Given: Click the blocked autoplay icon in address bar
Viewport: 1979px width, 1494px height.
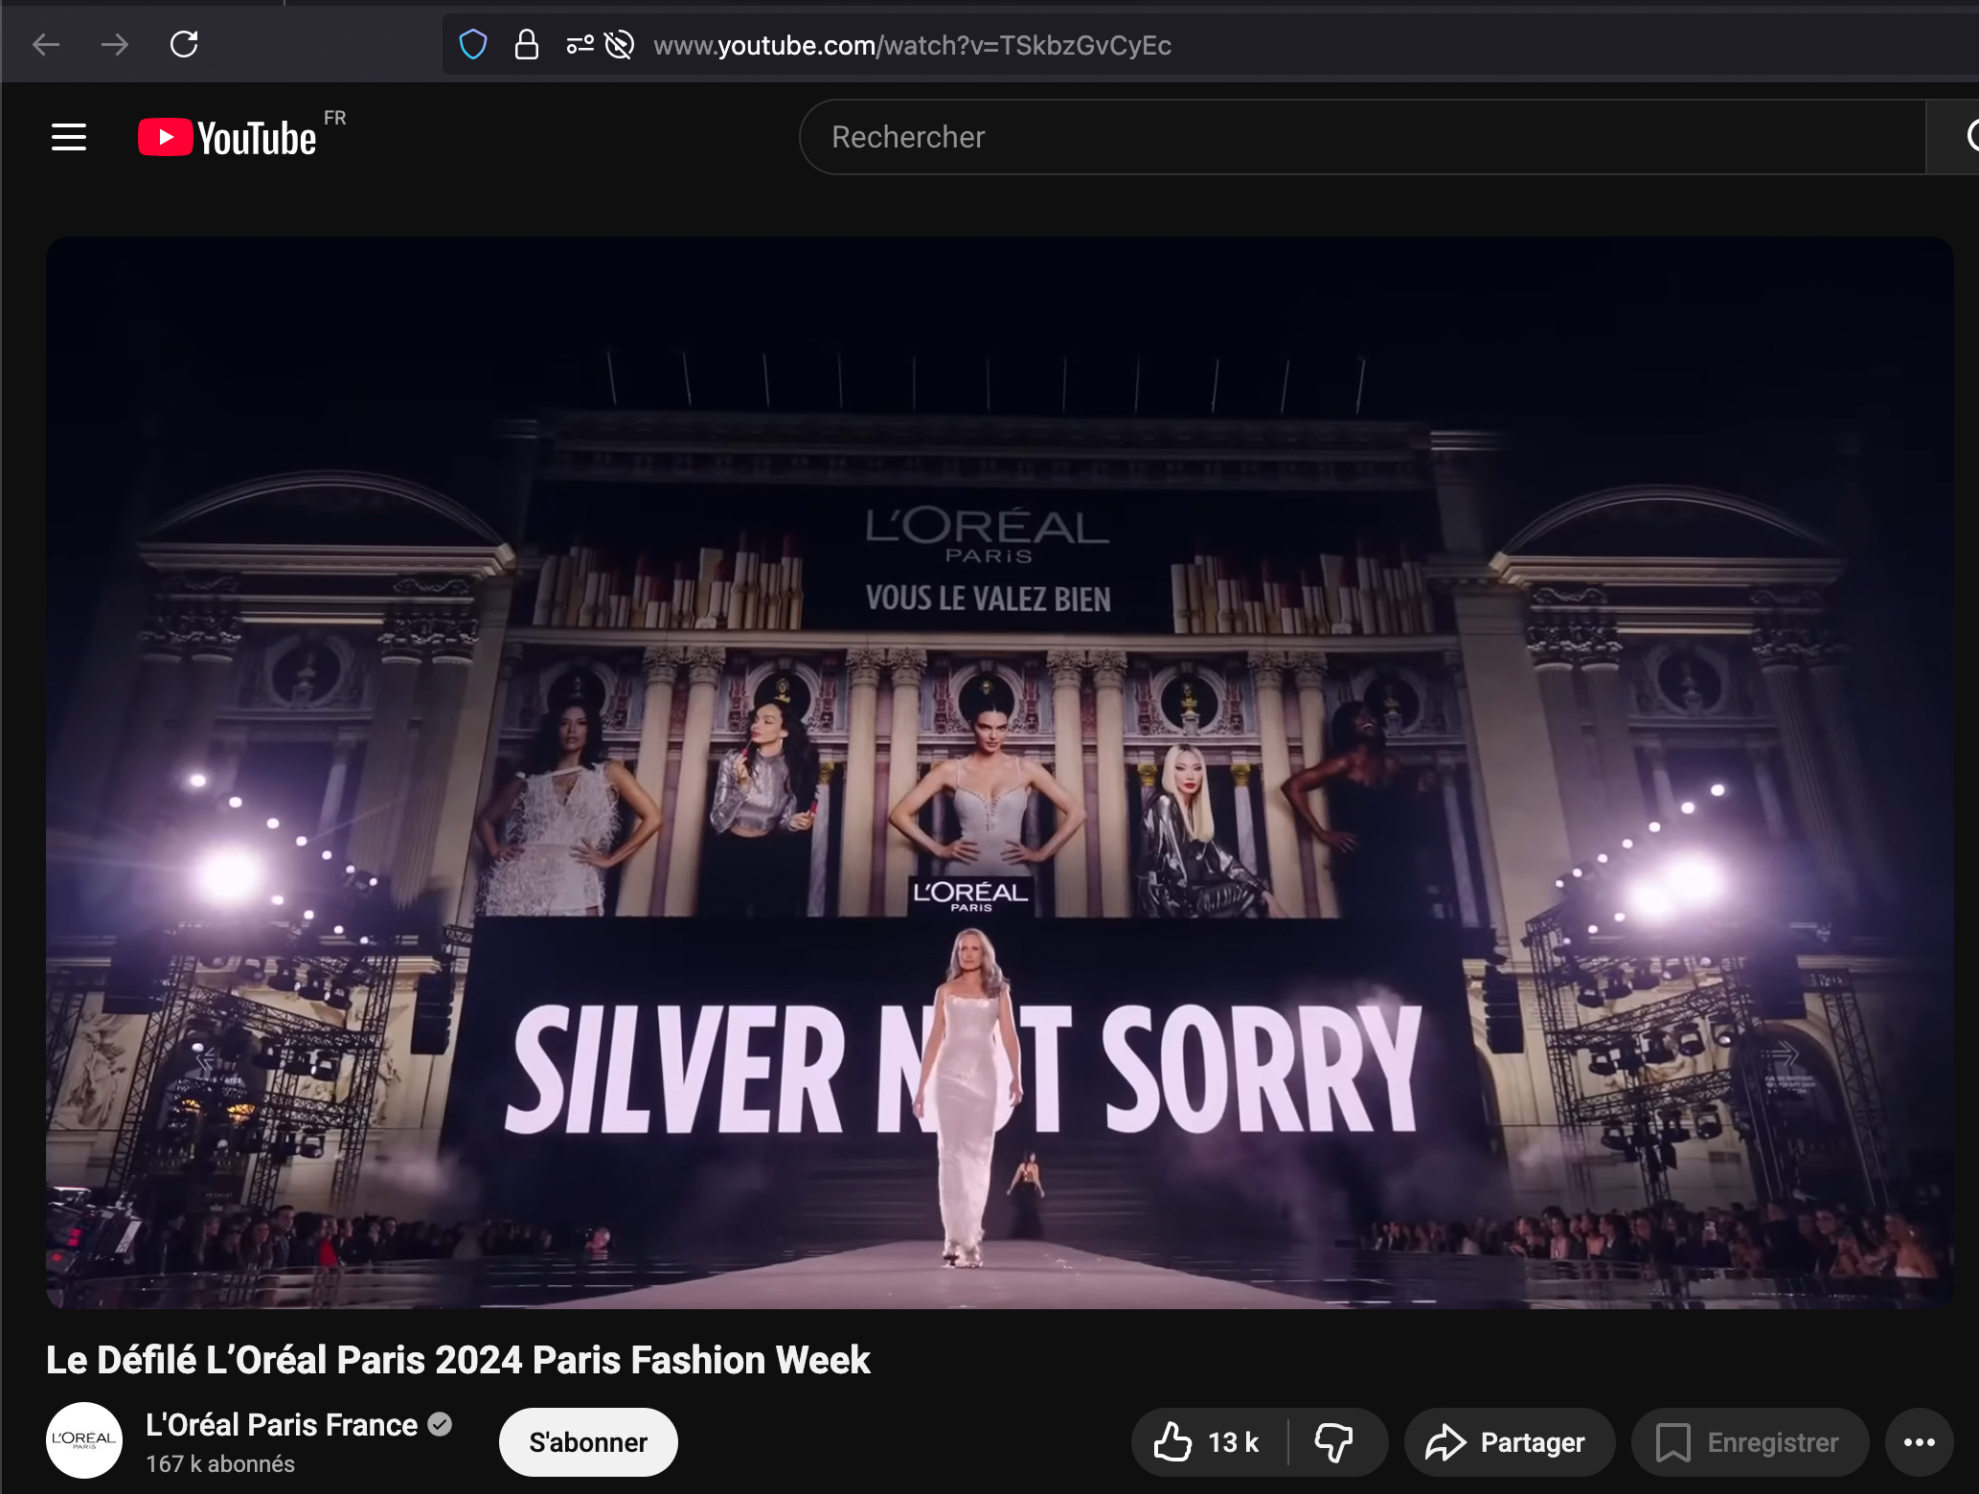Looking at the screenshot, I should pyautogui.click(x=620, y=45).
